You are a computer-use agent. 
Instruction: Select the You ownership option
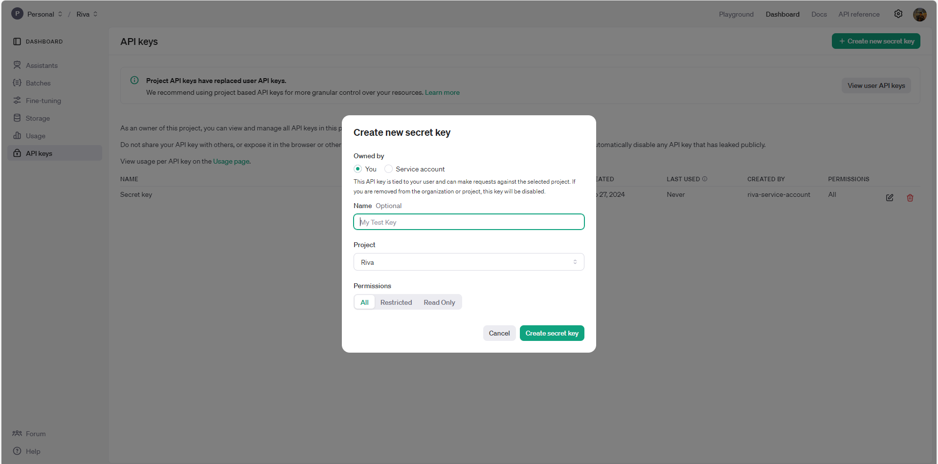point(358,169)
